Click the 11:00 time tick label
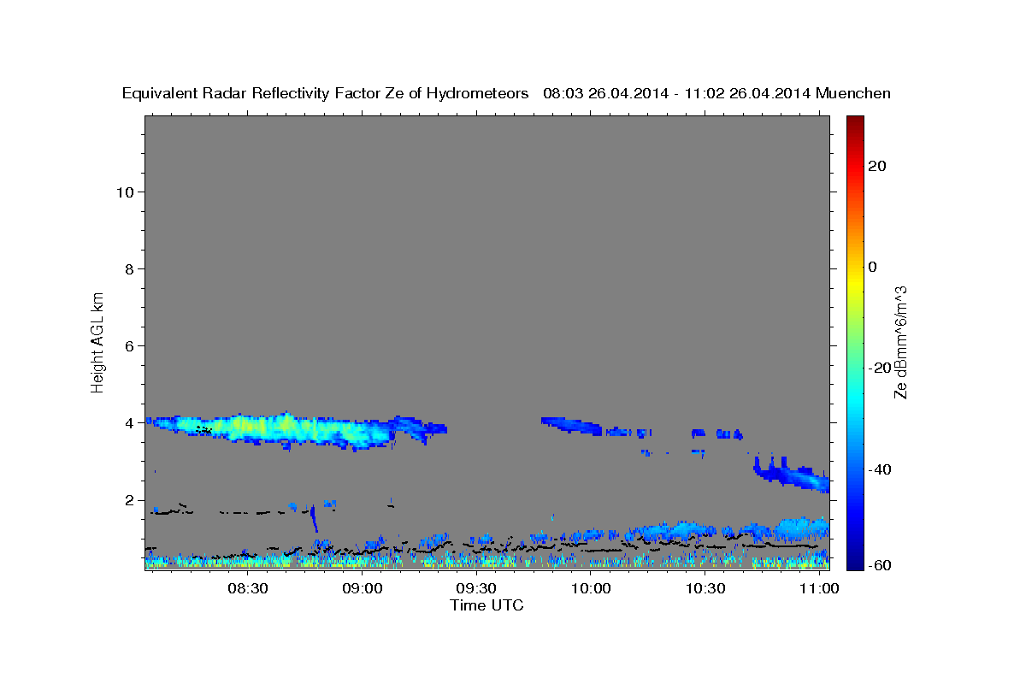Viewport: 1026px width, 684px height. point(819,588)
